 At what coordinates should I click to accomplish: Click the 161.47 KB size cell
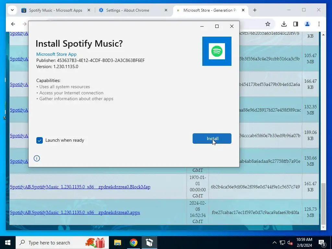coord(310,186)
